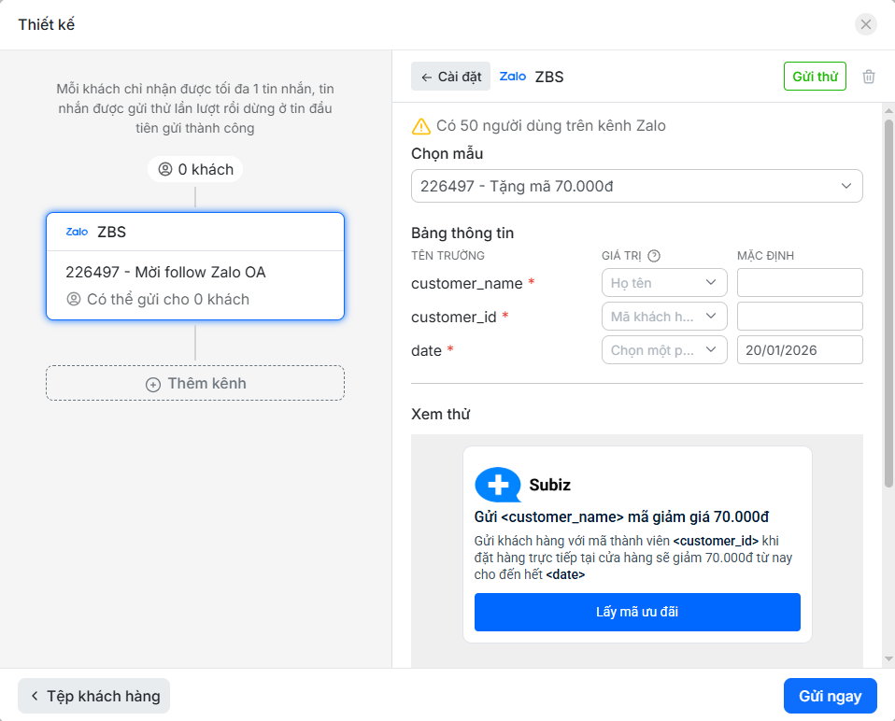Click the trash delete icon
Image resolution: width=895 pixels, height=721 pixels.
tap(869, 77)
